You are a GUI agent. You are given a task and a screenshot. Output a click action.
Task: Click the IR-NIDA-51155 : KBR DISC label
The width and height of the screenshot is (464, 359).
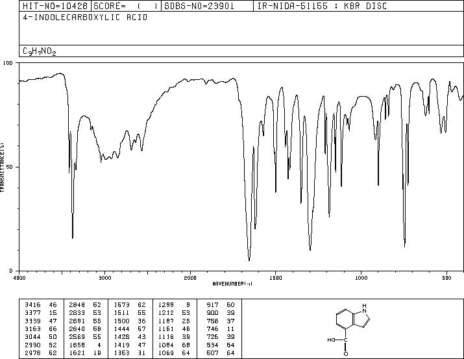click(x=322, y=6)
